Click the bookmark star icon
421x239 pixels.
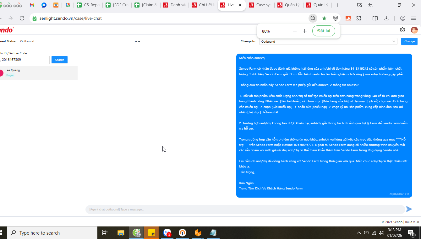click(x=324, y=18)
